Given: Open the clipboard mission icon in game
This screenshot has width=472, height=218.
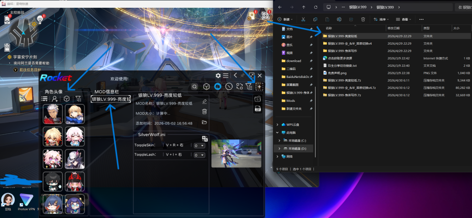Looking at the screenshot, I should pos(7,47).
